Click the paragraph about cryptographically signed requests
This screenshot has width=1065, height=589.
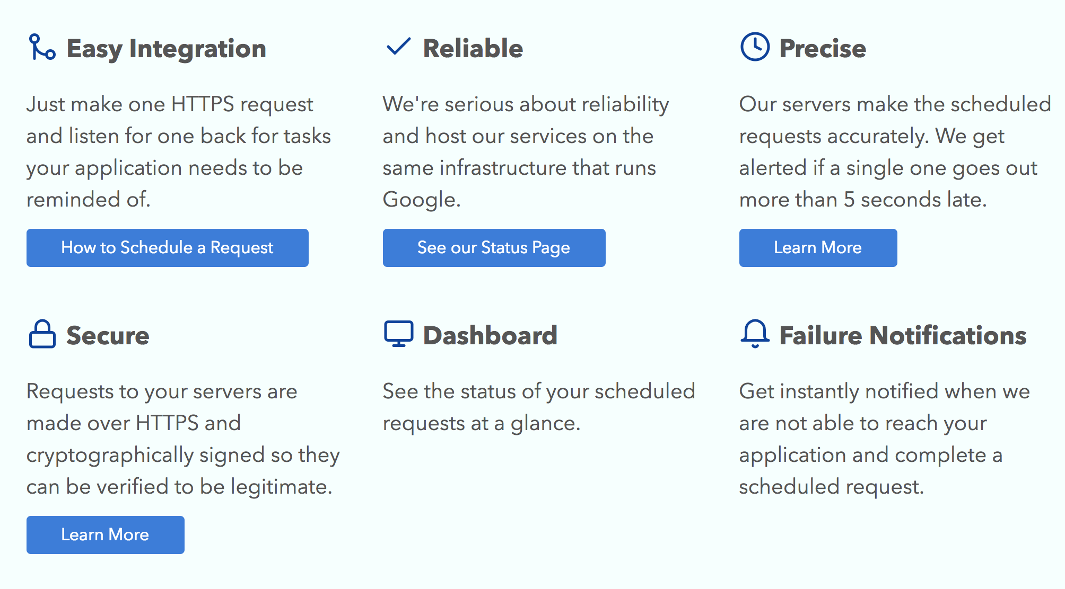[x=183, y=439]
